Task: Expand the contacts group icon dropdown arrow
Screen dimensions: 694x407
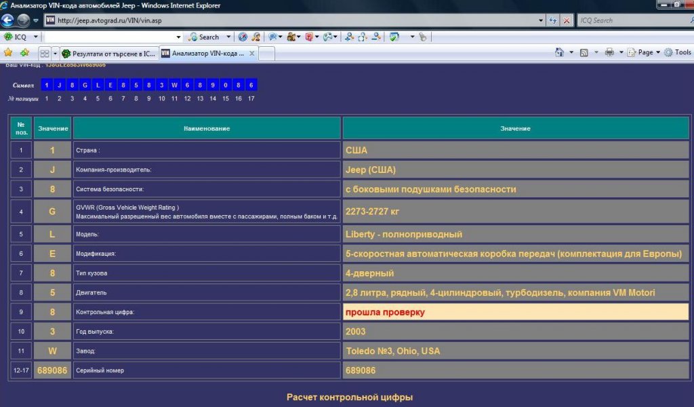Action: 299,37
